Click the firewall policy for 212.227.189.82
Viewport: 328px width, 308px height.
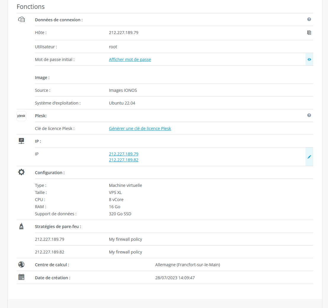126,252
